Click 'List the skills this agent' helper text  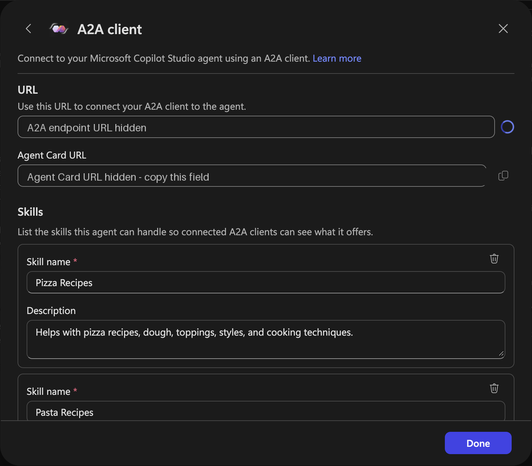tap(195, 232)
